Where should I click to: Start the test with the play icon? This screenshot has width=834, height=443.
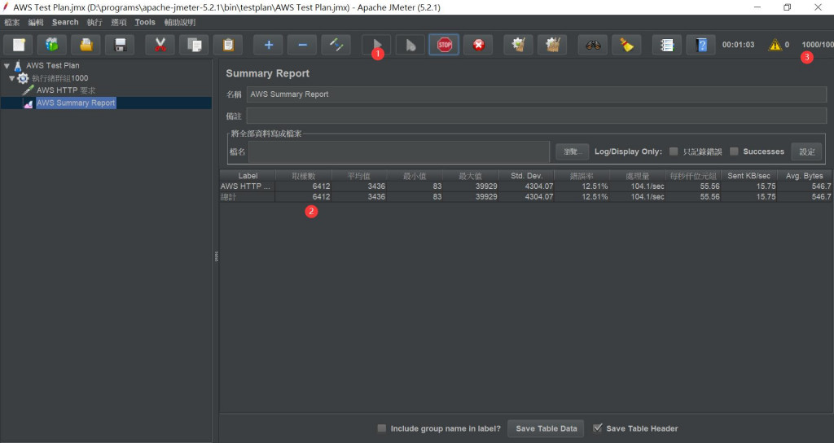[376, 46]
